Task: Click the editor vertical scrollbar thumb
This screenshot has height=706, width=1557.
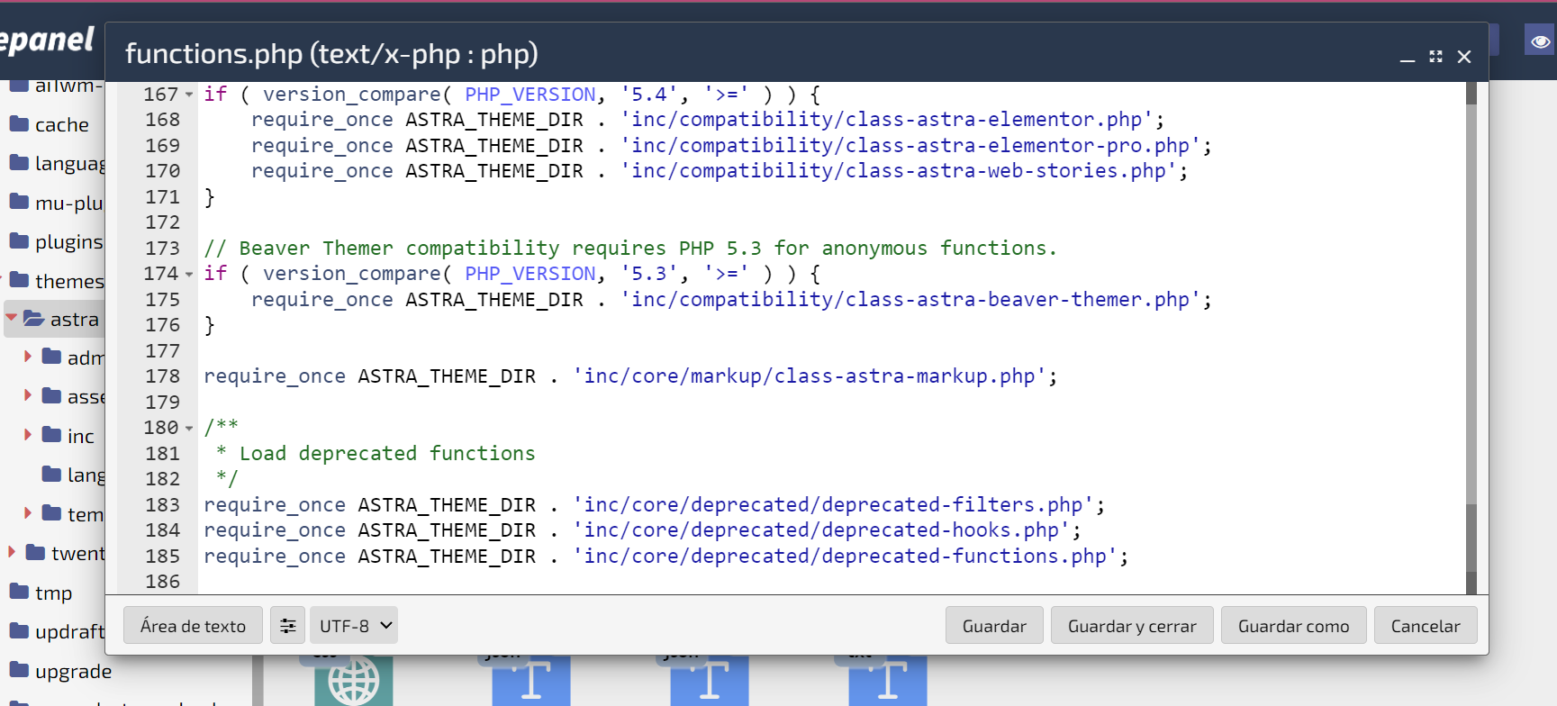Action: tap(1471, 538)
